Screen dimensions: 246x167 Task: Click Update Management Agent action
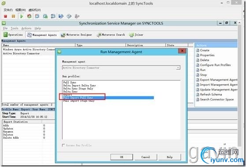(x=219, y=89)
